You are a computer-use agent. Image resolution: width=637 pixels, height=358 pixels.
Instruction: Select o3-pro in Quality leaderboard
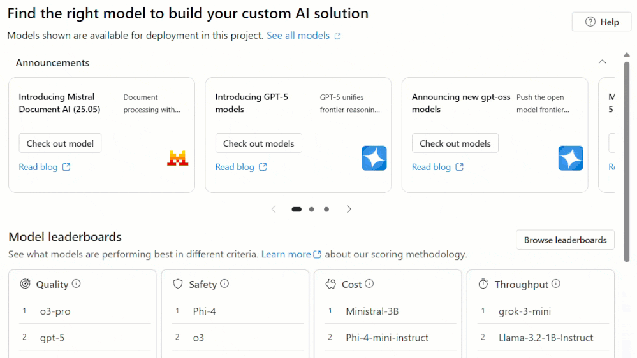[x=55, y=311]
